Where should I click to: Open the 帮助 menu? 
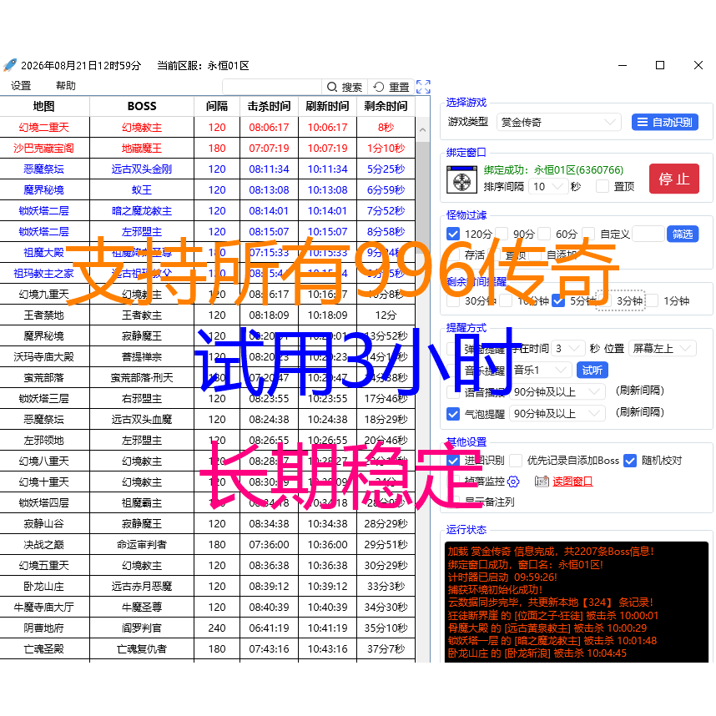66,85
